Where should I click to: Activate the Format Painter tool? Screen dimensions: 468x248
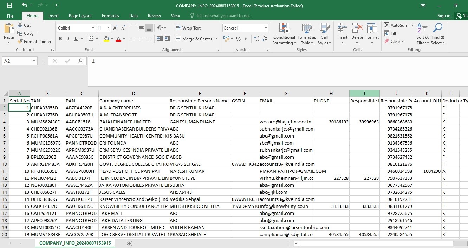coord(34,42)
